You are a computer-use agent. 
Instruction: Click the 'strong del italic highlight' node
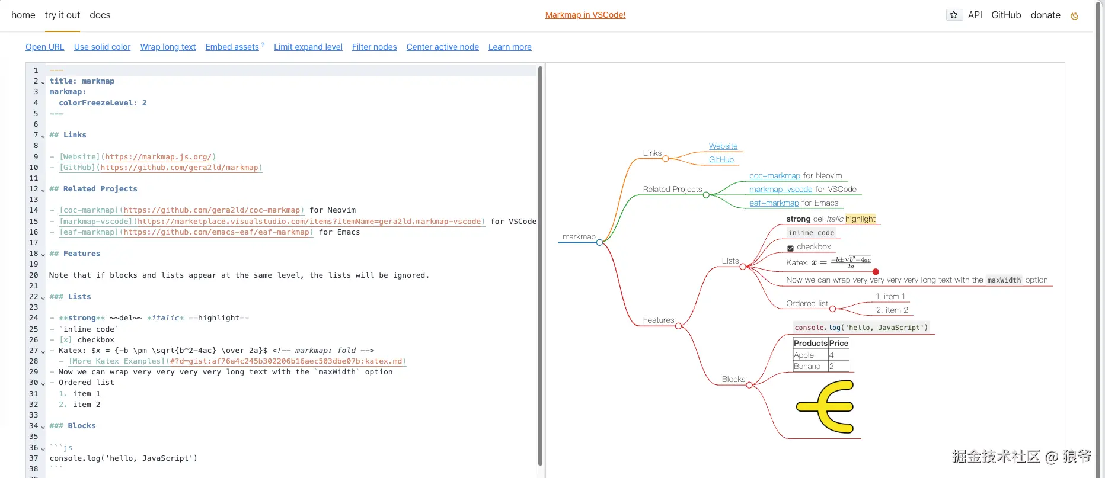(831, 219)
